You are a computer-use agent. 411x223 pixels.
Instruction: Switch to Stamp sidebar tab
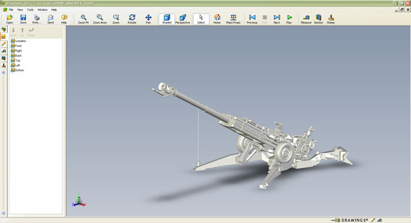(x=4, y=65)
